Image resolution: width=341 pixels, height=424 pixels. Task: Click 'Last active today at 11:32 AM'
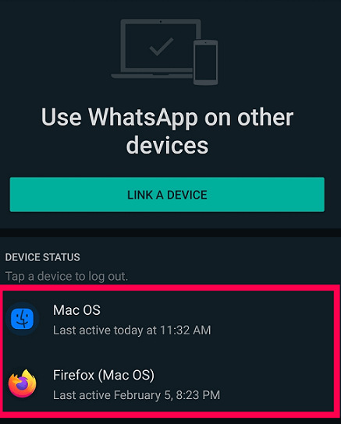(x=132, y=330)
